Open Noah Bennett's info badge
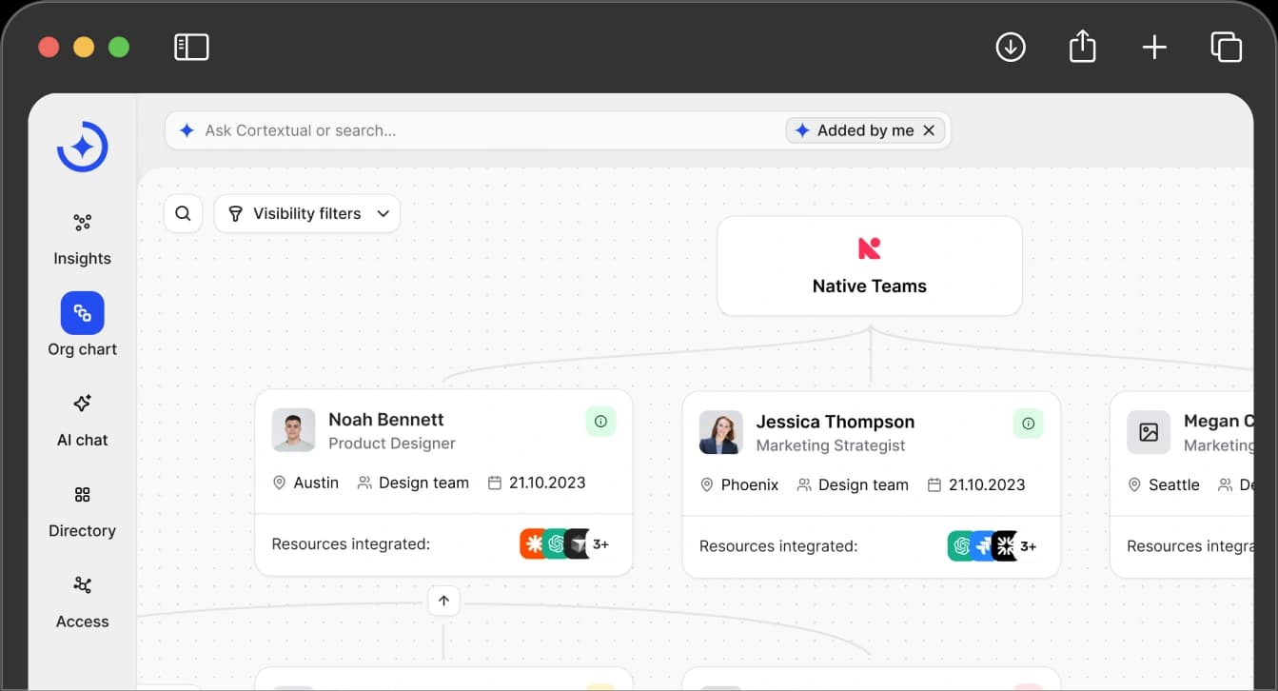Image resolution: width=1278 pixels, height=691 pixels. [x=600, y=421]
